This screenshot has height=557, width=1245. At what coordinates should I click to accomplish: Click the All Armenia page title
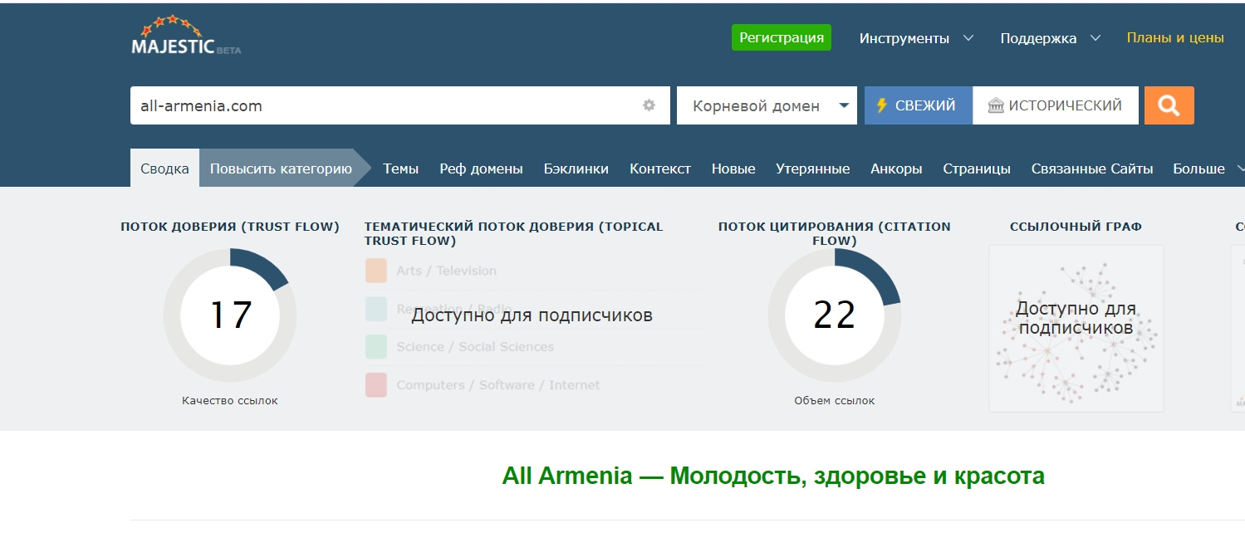click(x=773, y=476)
